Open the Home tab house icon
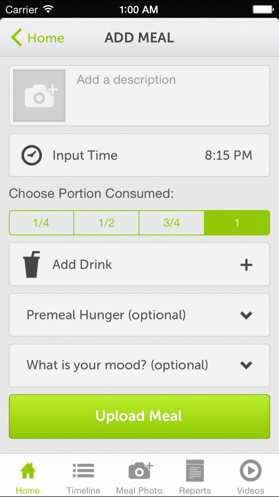 point(28,471)
